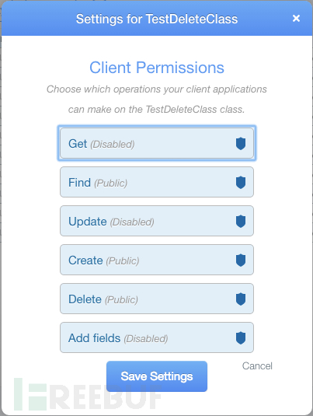Screen dimensions: 313x416
Task: Select the (Public) status label beside Delete
Action: click(121, 300)
